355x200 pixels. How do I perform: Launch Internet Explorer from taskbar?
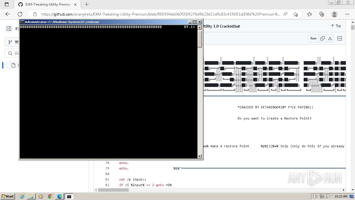(x=22, y=196)
